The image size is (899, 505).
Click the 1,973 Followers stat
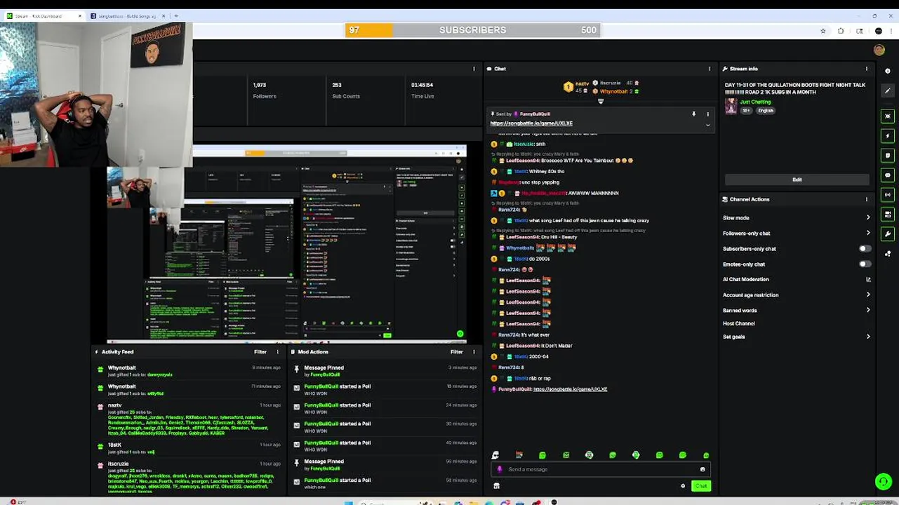(x=265, y=90)
